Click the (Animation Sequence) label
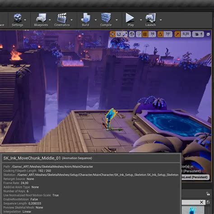214x214 pixels. click(77, 158)
